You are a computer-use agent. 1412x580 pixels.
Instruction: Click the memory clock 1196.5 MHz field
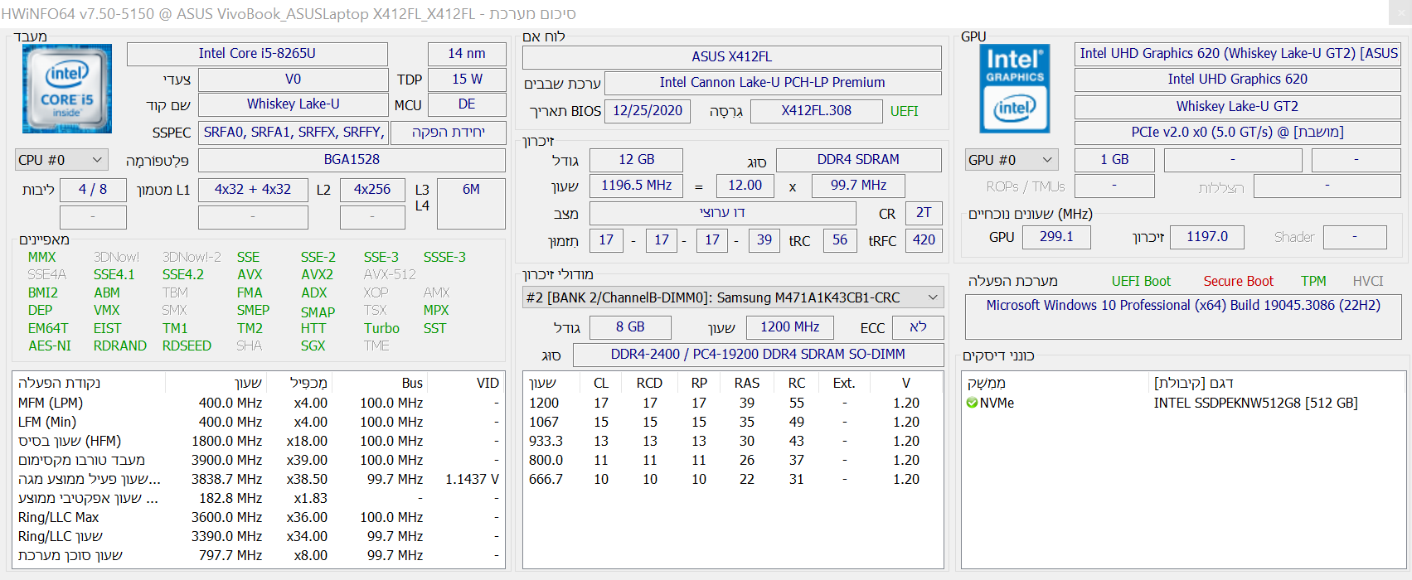tap(637, 186)
